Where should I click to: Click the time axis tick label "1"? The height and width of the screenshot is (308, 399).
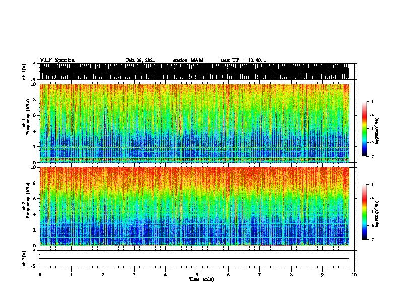click(x=71, y=275)
